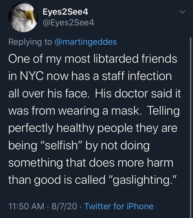Click the @Eyes2See4 handle
Viewport: 193px width, 218px height.
pyautogui.click(x=68, y=23)
